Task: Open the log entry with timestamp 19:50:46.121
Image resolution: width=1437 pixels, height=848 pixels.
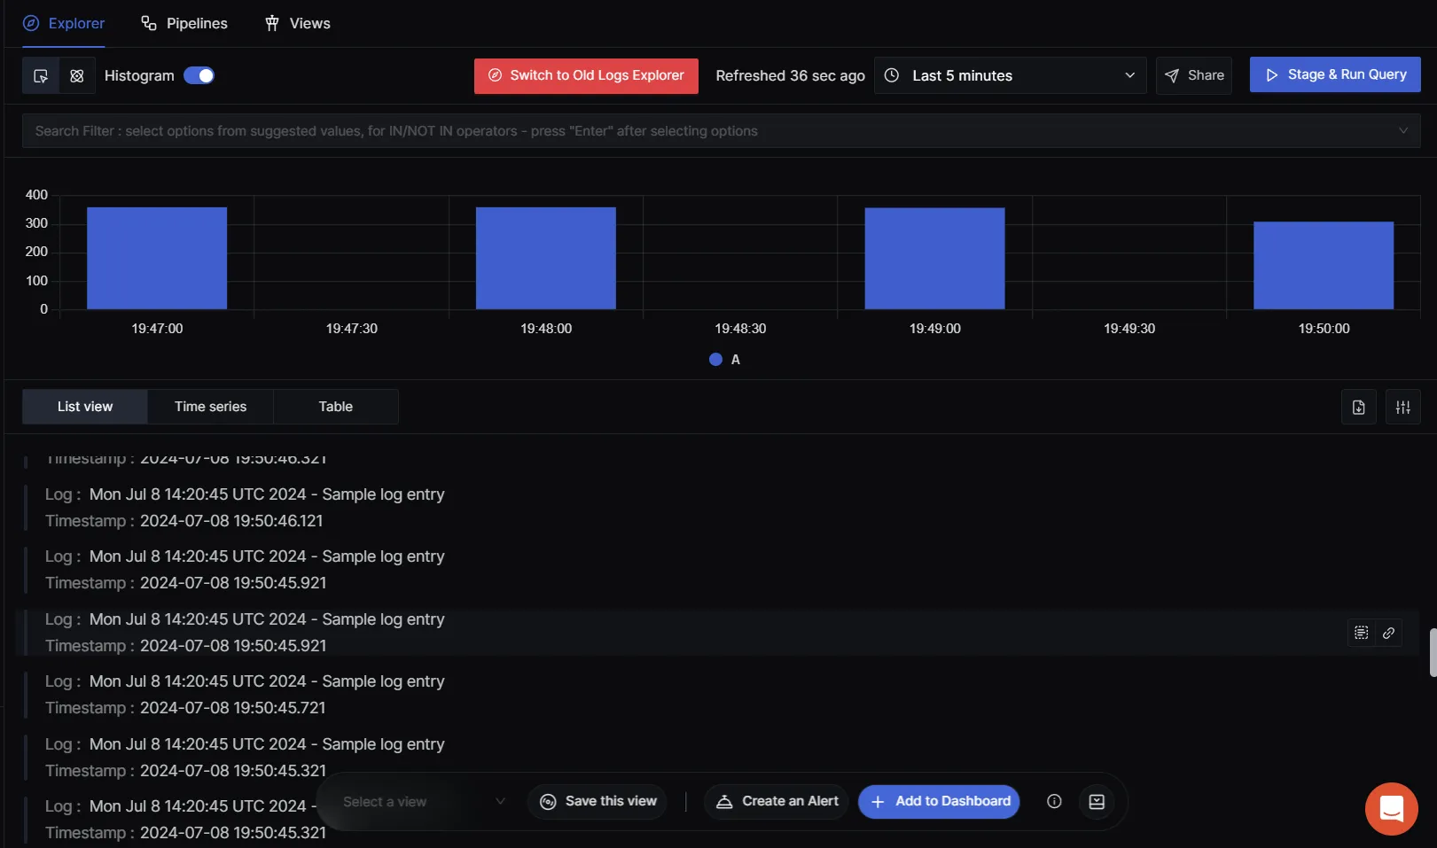Action: click(720, 508)
